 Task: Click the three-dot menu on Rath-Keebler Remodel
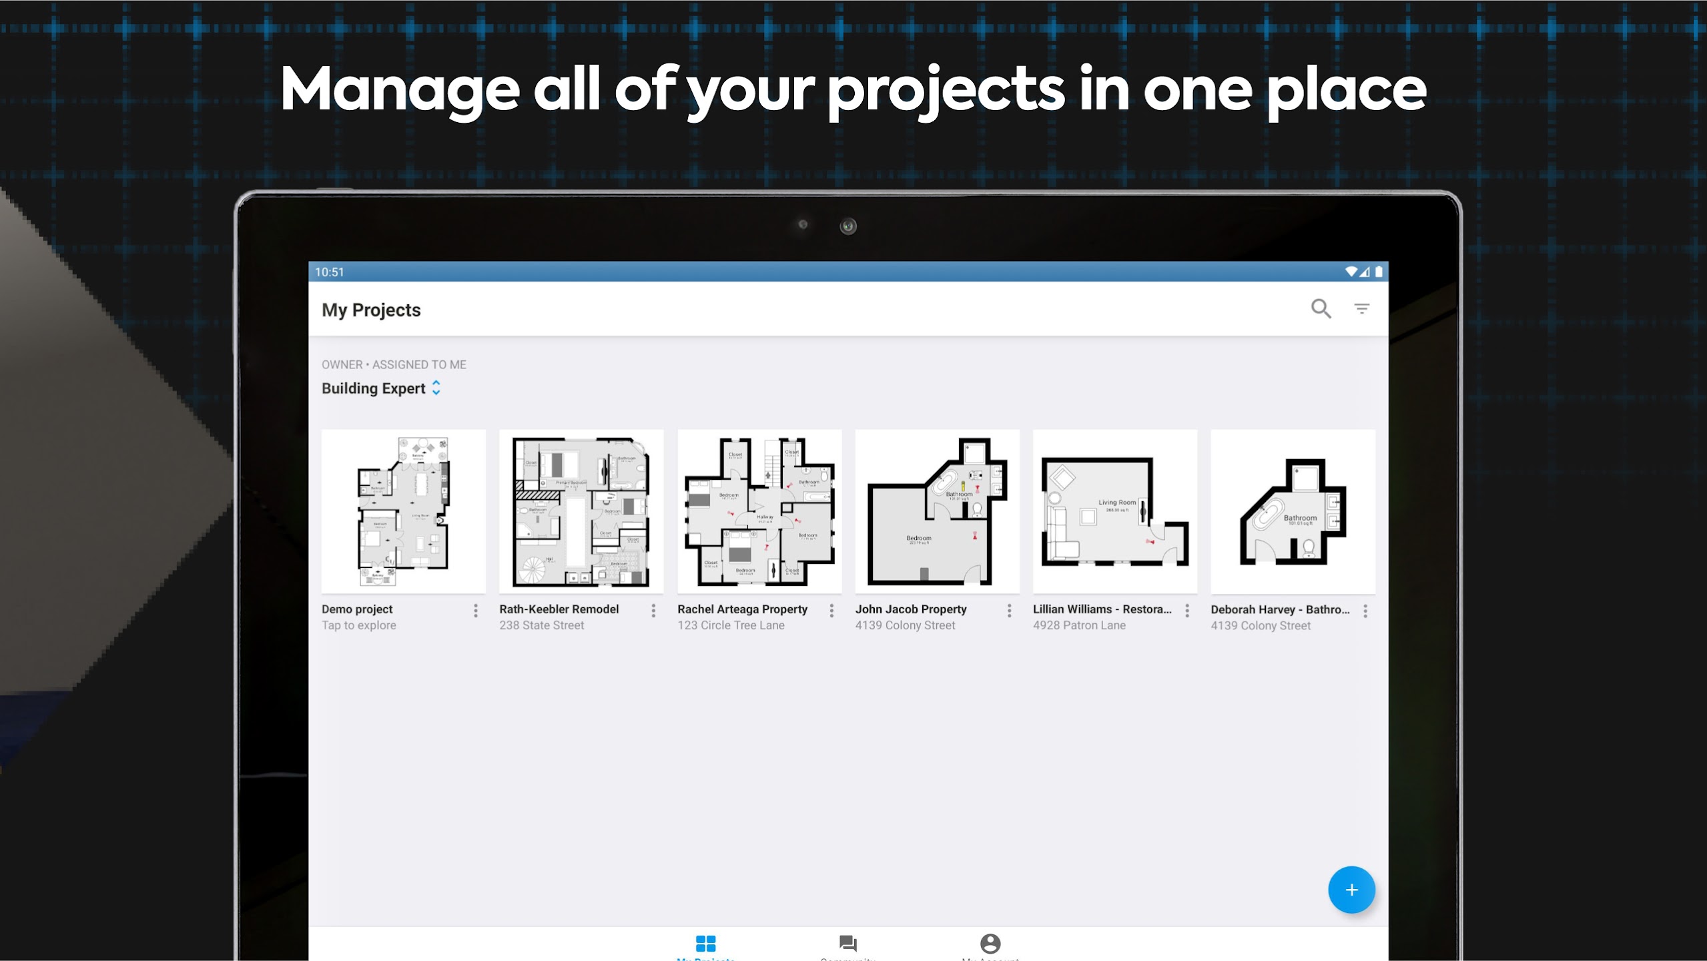(654, 609)
